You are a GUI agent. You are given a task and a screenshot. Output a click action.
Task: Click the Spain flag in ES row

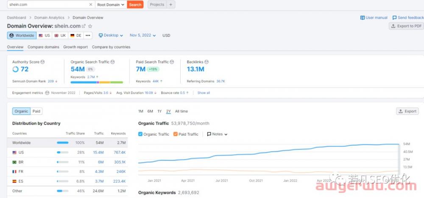(14, 181)
